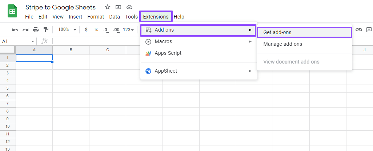Open the Google Sheets home logo
Screen dimensions: 373x151
13,11
